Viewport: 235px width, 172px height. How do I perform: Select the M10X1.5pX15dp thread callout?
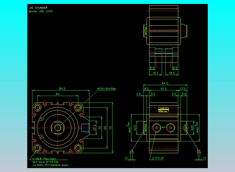click(x=107, y=88)
